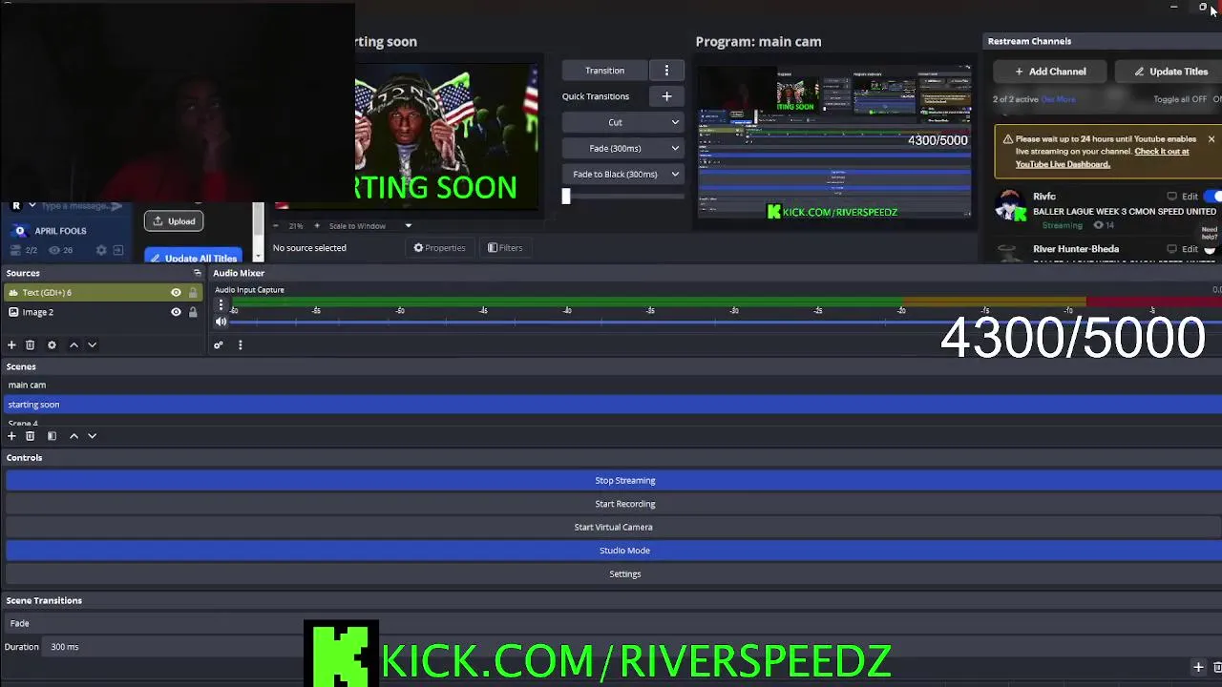This screenshot has width=1222, height=687.
Task: Select starting soon scene
Action: click(614, 405)
